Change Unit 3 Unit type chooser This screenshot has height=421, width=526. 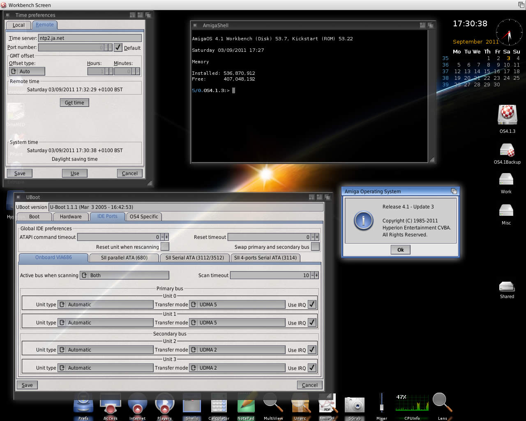point(105,368)
